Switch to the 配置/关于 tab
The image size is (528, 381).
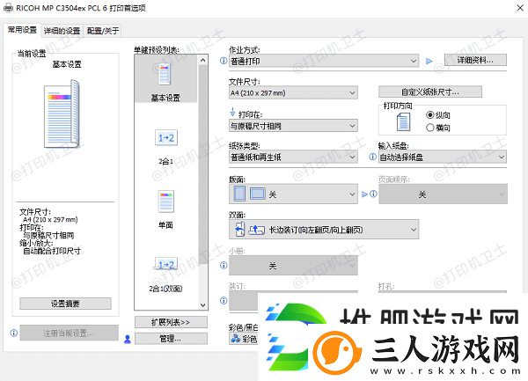tap(103, 31)
